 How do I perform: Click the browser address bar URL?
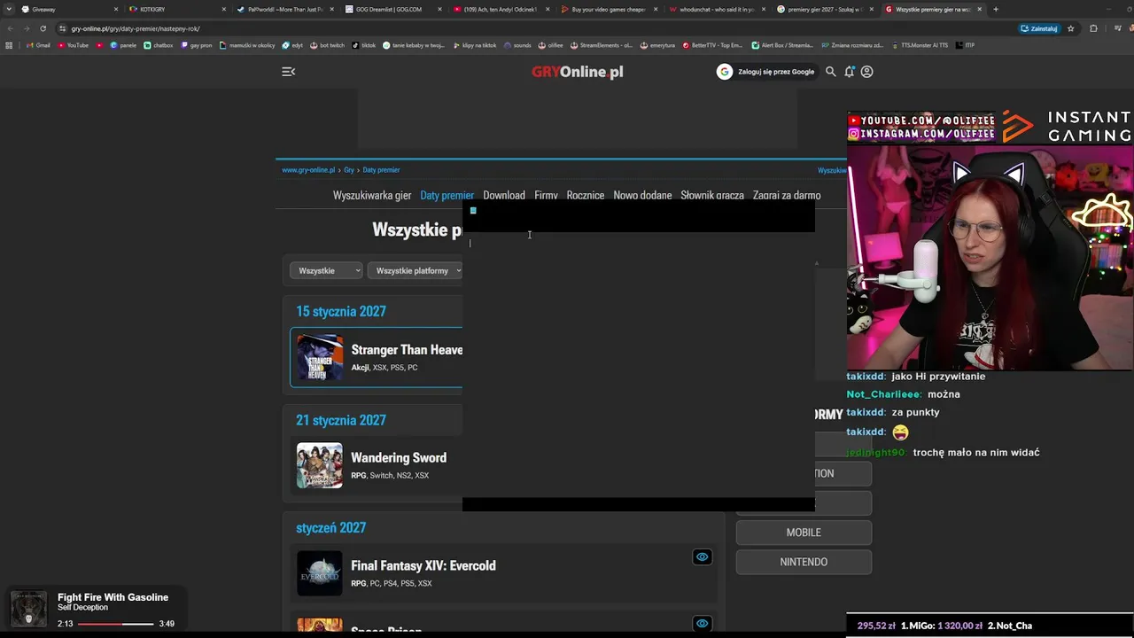coord(136,28)
